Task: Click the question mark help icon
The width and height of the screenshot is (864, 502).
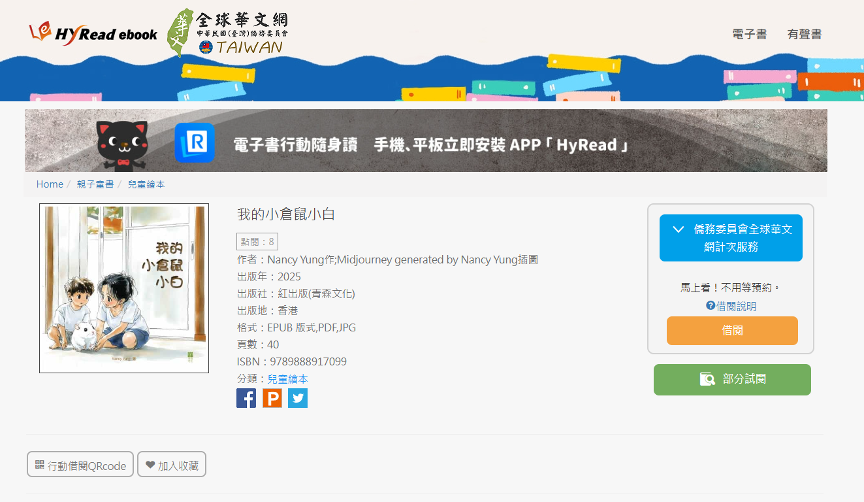Action: (x=711, y=305)
